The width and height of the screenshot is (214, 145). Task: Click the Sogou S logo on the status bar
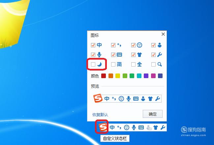point(103,127)
